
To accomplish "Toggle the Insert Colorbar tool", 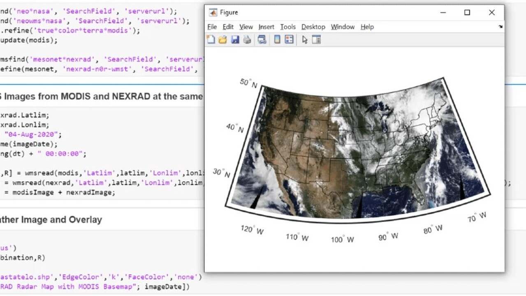I will pos(277,39).
